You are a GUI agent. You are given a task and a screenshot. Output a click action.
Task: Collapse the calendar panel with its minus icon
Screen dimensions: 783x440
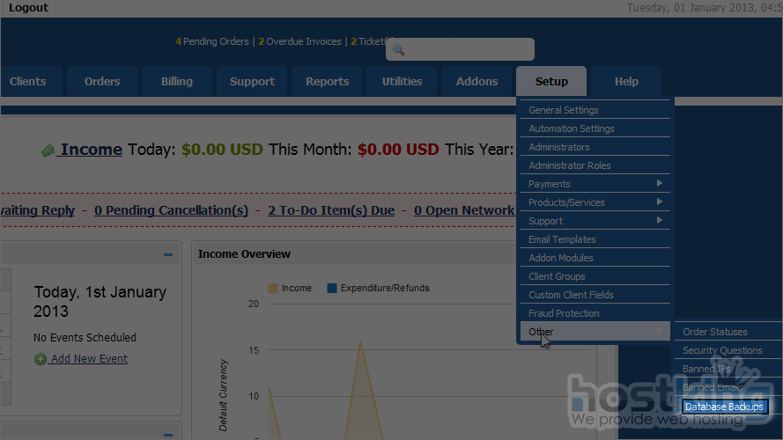pos(167,255)
